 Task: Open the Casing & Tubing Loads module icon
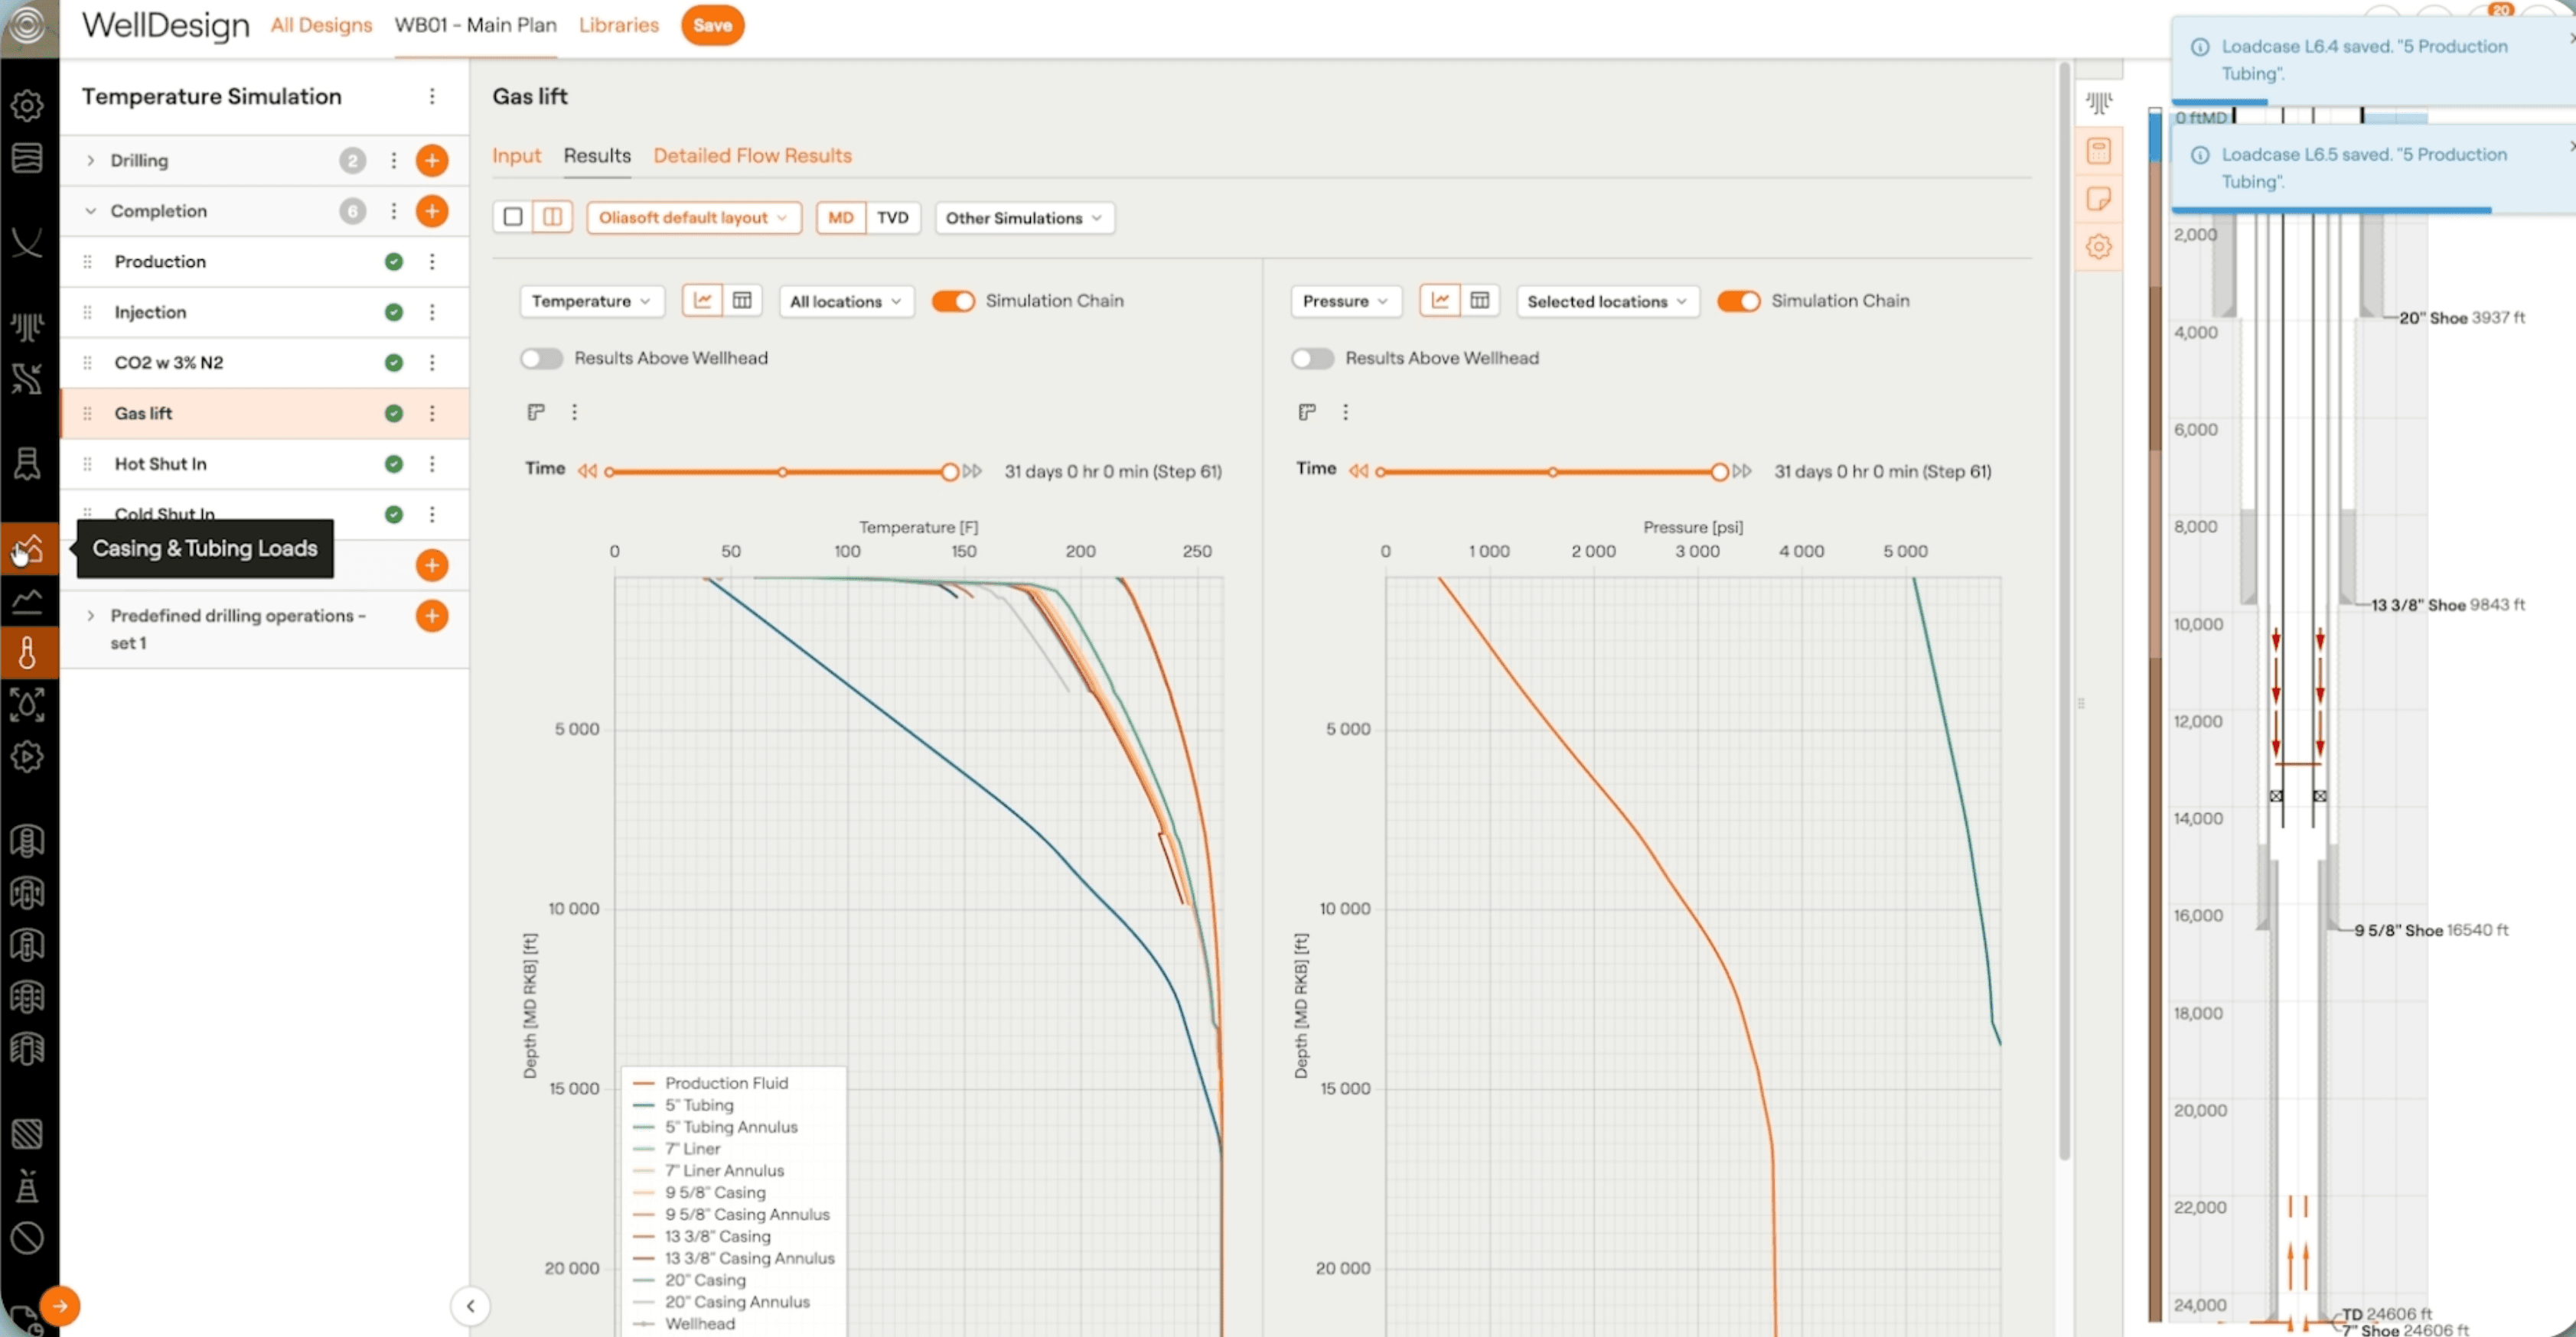[x=27, y=548]
